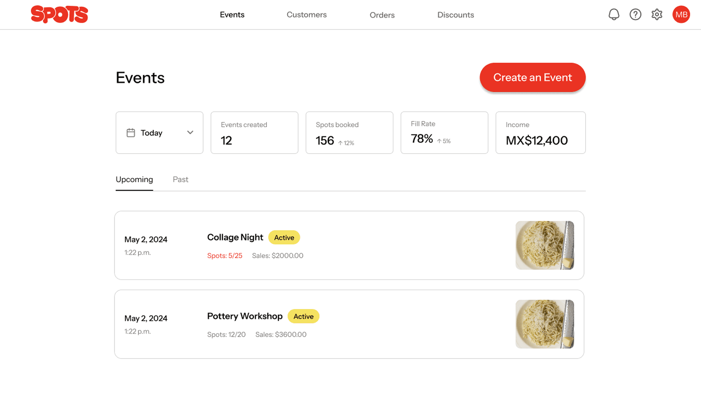Toggle the Active badge on Pottery Workshop
The height and width of the screenshot is (405, 701).
(x=304, y=316)
